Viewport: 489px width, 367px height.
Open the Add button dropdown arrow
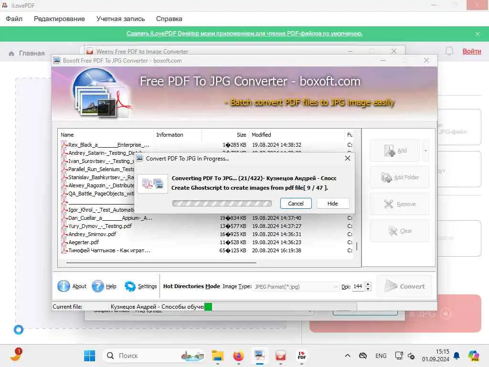click(425, 151)
